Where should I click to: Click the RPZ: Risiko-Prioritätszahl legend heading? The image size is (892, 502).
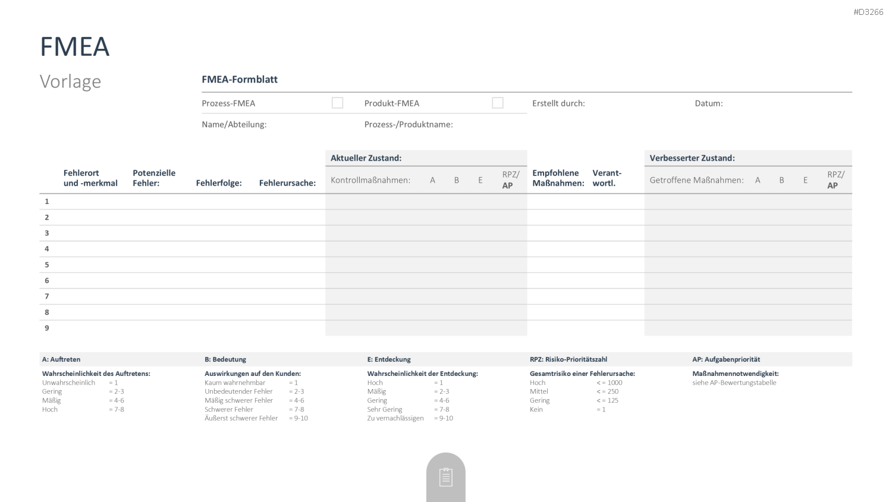(569, 359)
